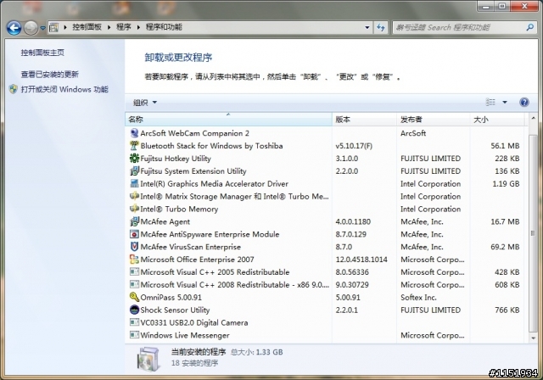Select Bluetooth Stack for Windows by Toshiba name

pyautogui.click(x=211, y=146)
